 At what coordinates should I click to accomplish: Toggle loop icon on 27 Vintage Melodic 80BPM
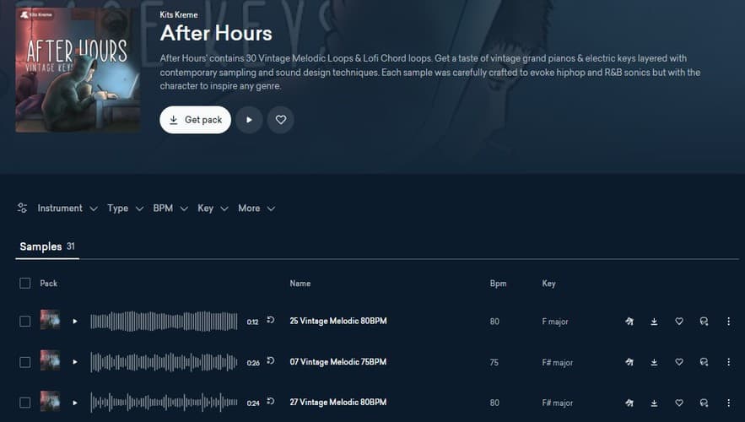click(x=271, y=401)
